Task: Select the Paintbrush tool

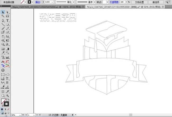Action: [x=3, y=28]
